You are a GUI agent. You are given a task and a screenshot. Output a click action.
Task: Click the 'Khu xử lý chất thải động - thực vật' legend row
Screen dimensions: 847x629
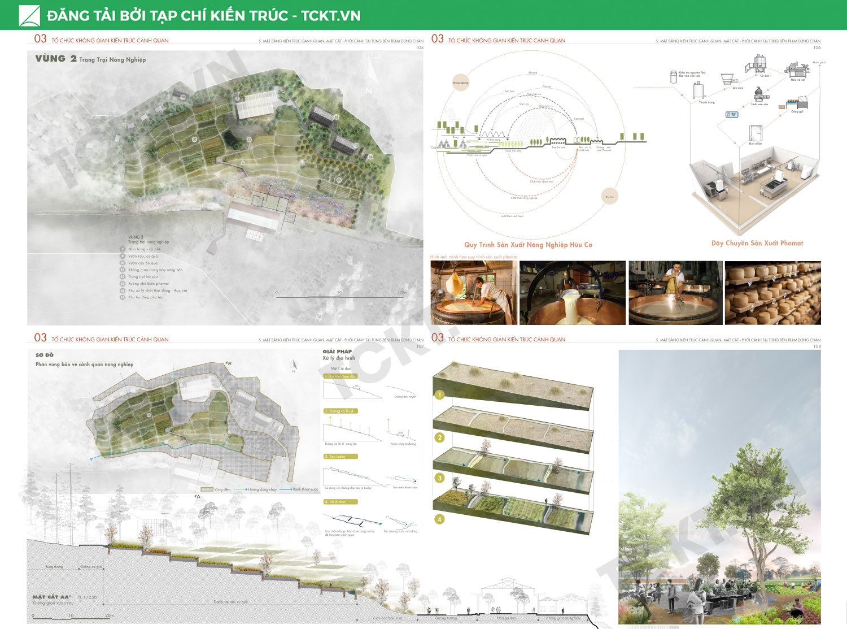click(154, 290)
